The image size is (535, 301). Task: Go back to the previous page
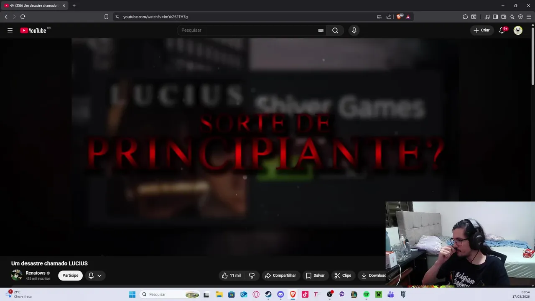(6, 17)
